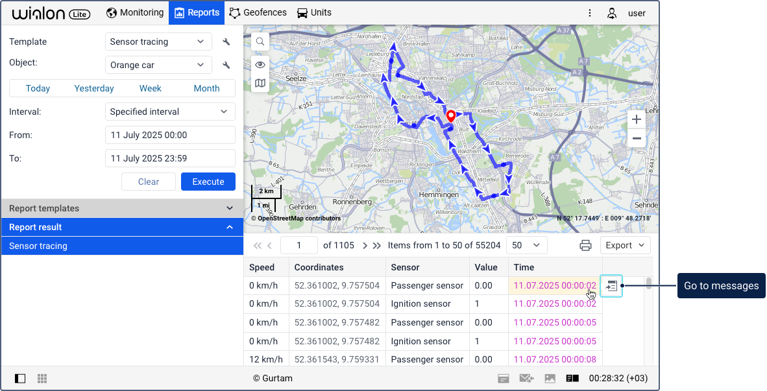Image resolution: width=767 pixels, height=391 pixels.
Task: Open the map layers selector icon
Action: coord(260,83)
